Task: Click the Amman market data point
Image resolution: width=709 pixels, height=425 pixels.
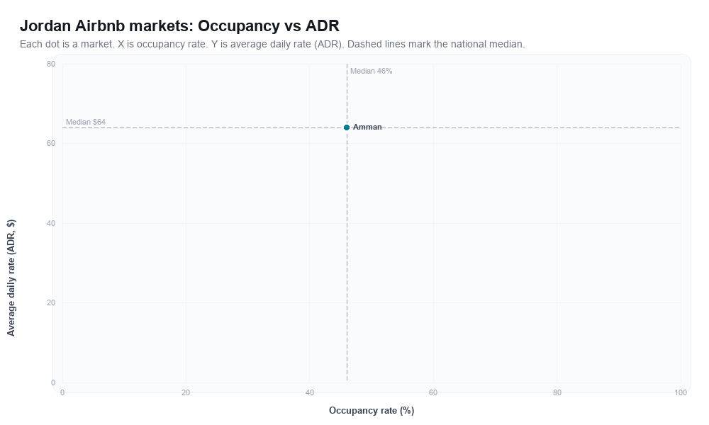Action: [347, 127]
